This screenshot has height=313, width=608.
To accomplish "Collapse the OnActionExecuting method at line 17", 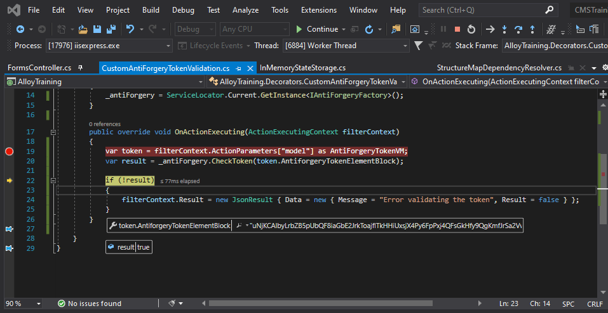I will click(x=53, y=132).
